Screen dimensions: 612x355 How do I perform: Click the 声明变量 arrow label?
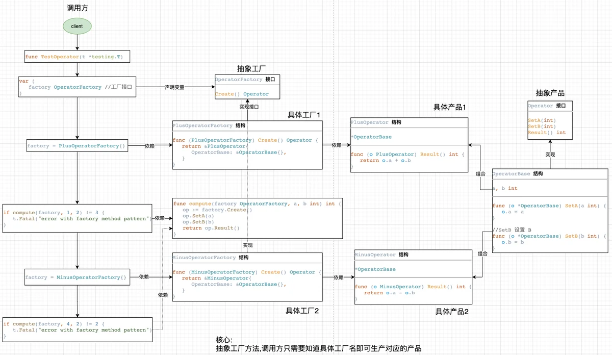coord(174,87)
